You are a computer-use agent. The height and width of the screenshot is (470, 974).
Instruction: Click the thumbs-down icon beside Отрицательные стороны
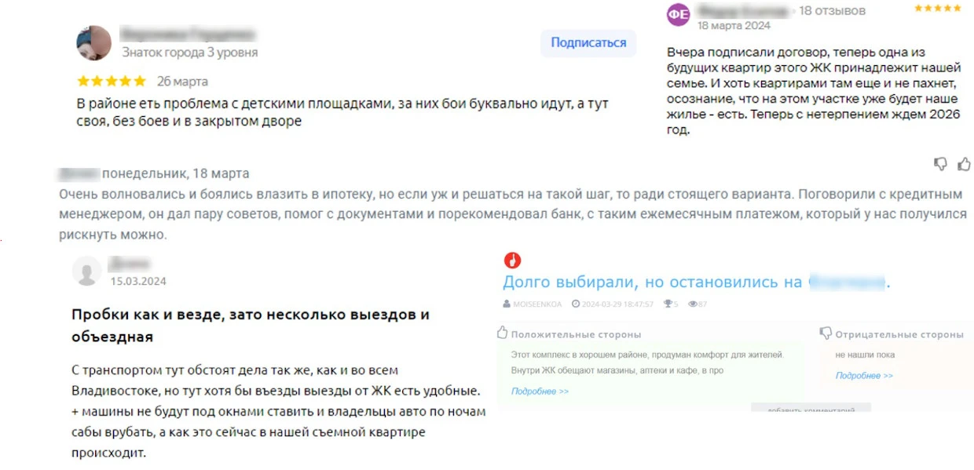[826, 333]
